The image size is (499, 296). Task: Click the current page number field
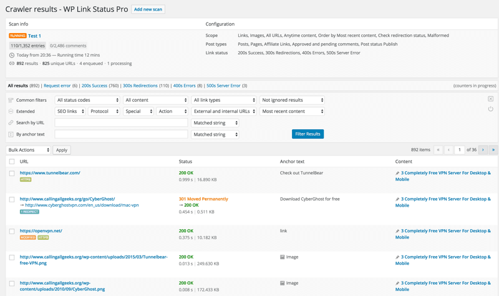click(x=460, y=150)
